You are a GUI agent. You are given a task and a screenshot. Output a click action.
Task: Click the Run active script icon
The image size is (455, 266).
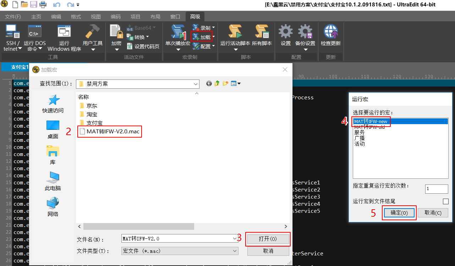coord(235,32)
